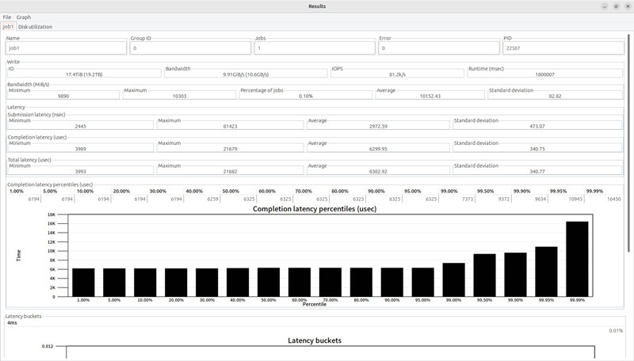Click the 99.99% bar in percentile chart

[577, 259]
